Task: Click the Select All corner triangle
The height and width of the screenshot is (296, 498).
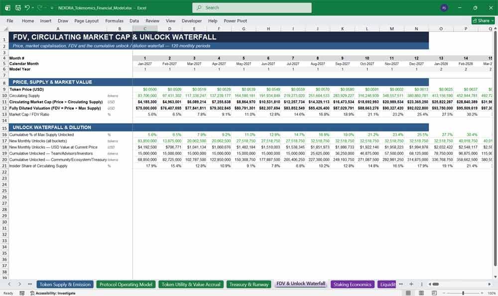Action: [5, 29]
